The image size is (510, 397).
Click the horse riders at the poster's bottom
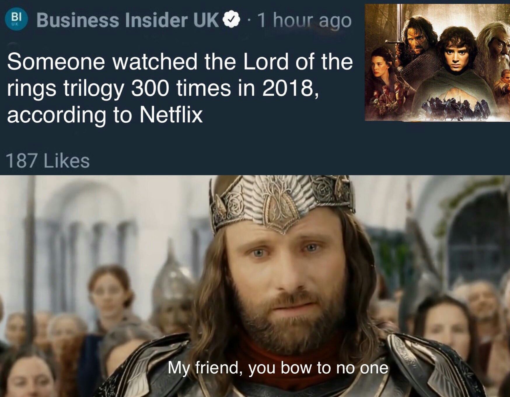pyautogui.click(x=457, y=108)
